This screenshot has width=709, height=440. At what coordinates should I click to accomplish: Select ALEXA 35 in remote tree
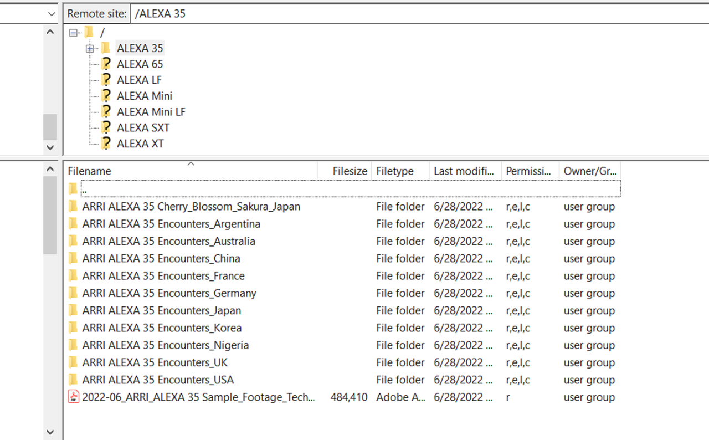tap(140, 48)
